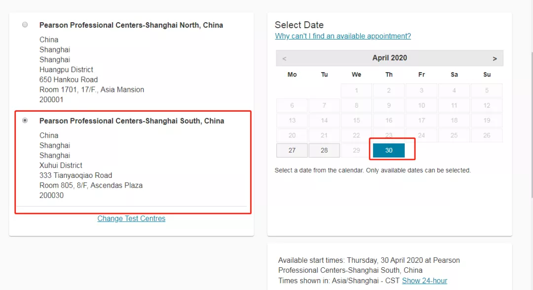Screen dimensions: 533x290
Task: Click the Change Test Centres link
Action: pos(131,218)
